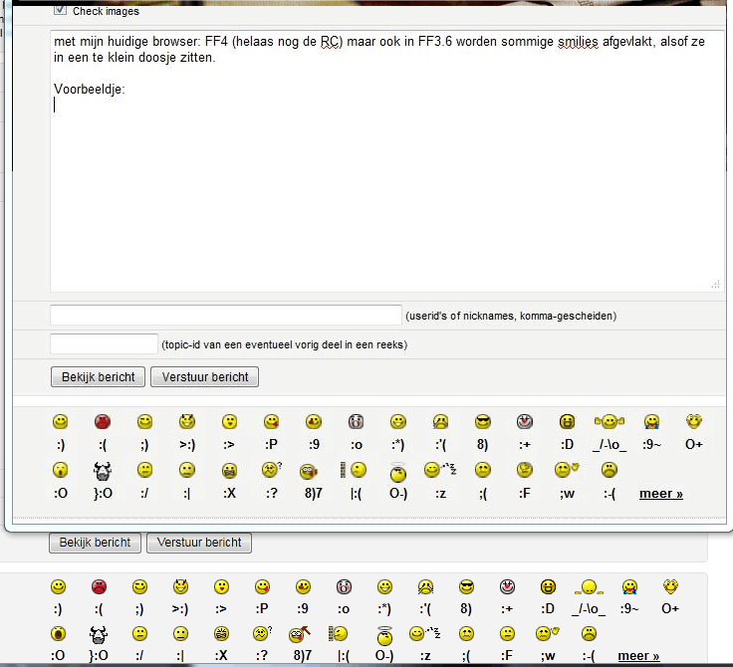733x667 pixels.
Task: Click Bekijk bericht on the background page
Action: [95, 543]
